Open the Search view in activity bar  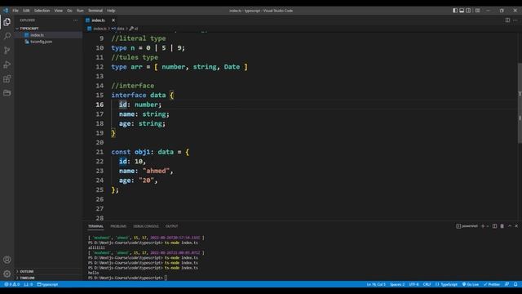7,36
